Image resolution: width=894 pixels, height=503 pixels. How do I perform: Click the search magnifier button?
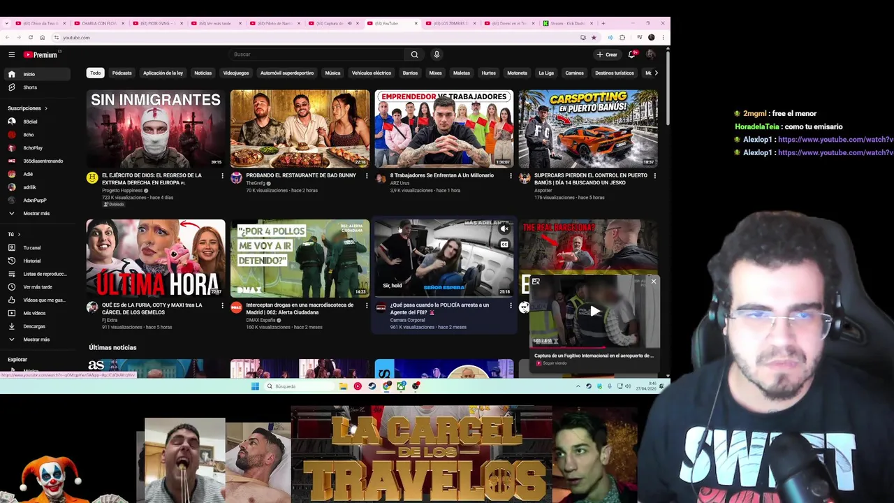click(414, 54)
